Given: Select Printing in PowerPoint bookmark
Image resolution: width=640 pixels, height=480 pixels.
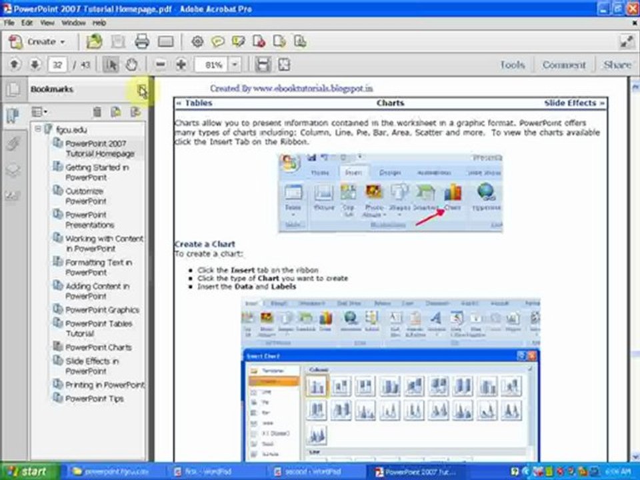Looking at the screenshot, I should tap(105, 385).
